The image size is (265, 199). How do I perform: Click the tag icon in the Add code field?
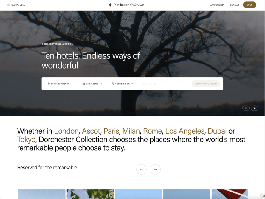(145, 84)
